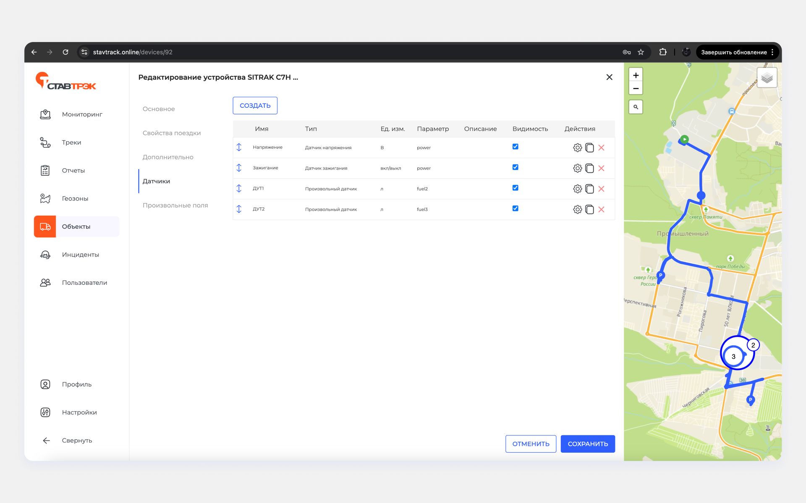Open the map layers switcher
Screen dimensions: 806x503
[x=767, y=78]
